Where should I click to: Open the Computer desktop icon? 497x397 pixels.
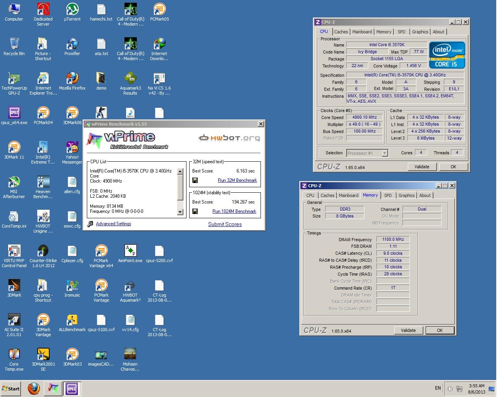tap(14, 12)
